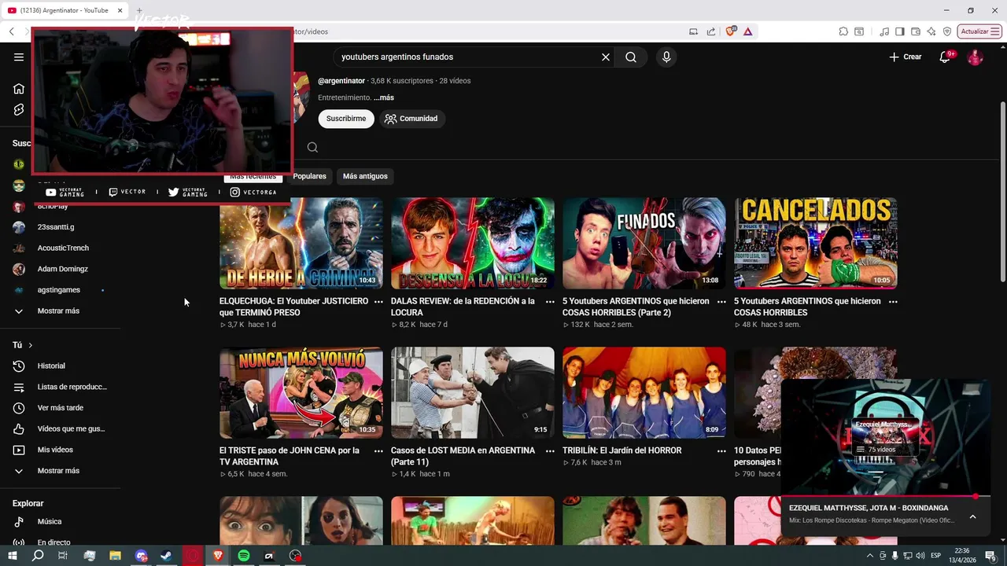Image resolution: width=1007 pixels, height=566 pixels.
Task: Share this page via share icon
Action: pos(711,31)
